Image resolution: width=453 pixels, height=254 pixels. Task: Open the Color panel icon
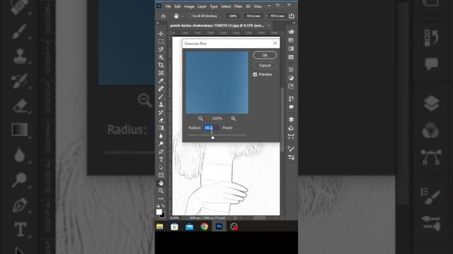(x=291, y=32)
